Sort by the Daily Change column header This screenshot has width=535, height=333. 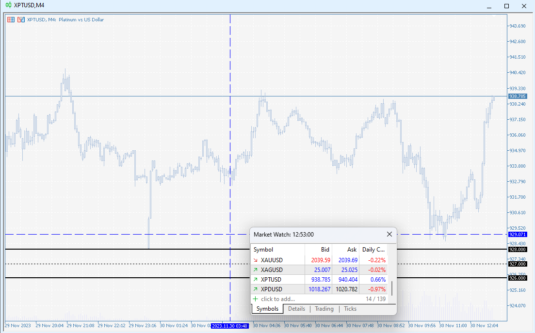click(x=373, y=250)
